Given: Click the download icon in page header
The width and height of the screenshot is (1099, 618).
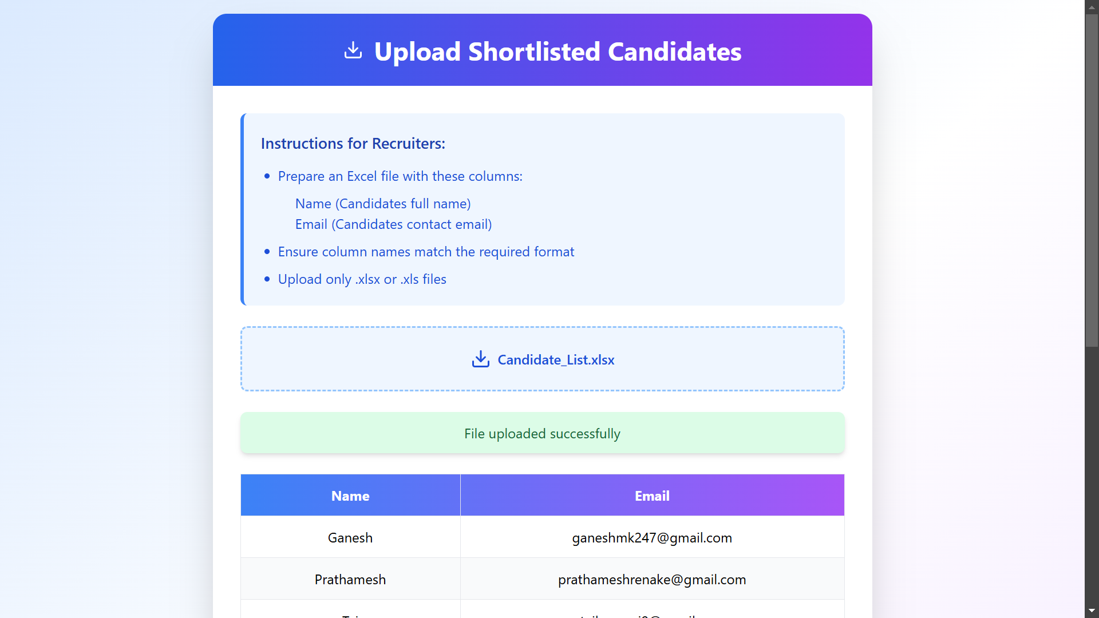Looking at the screenshot, I should [x=353, y=50].
